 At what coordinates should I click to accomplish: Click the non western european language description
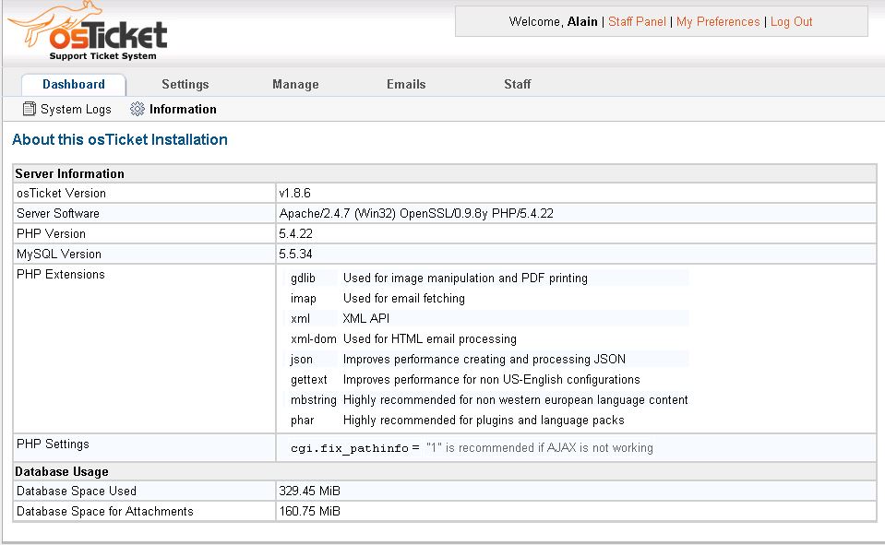(x=515, y=400)
